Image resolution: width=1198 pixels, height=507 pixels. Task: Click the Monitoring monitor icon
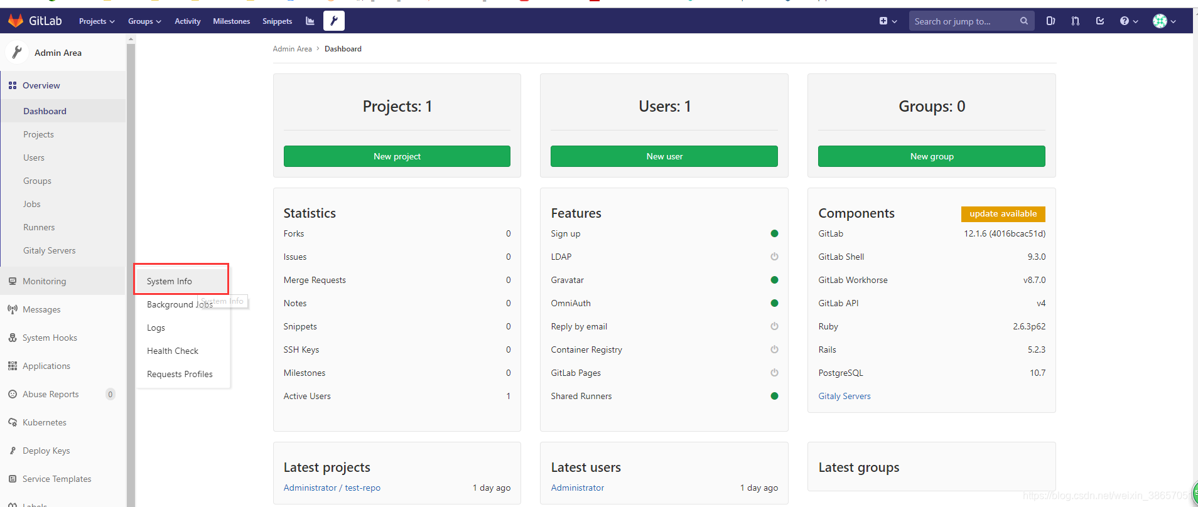13,281
